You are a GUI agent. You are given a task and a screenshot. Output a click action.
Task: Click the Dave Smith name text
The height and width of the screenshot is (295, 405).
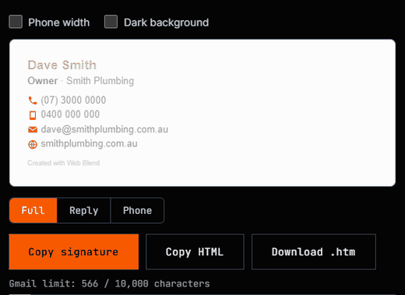click(x=62, y=65)
